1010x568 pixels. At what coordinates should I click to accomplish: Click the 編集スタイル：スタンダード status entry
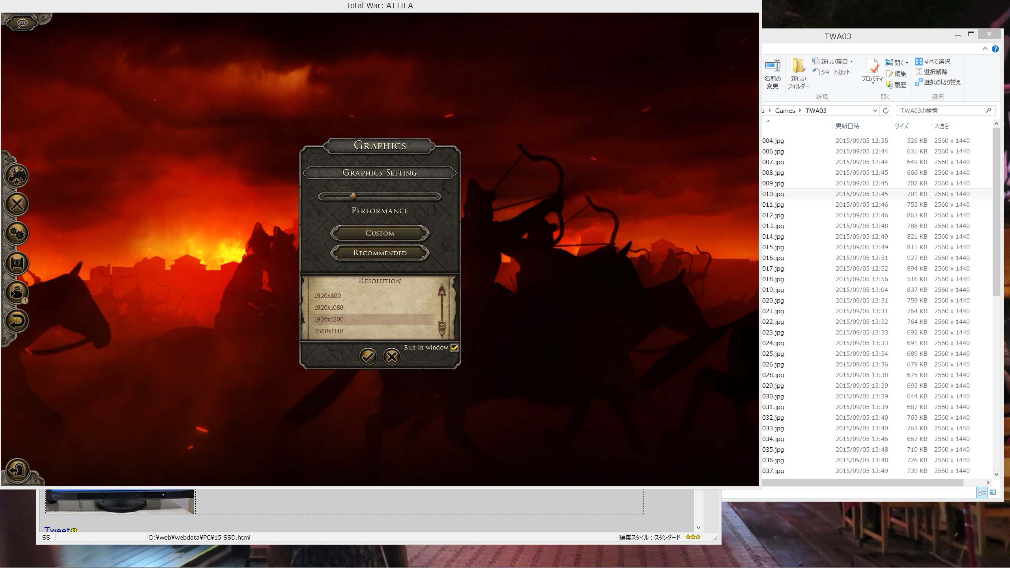coord(650,537)
